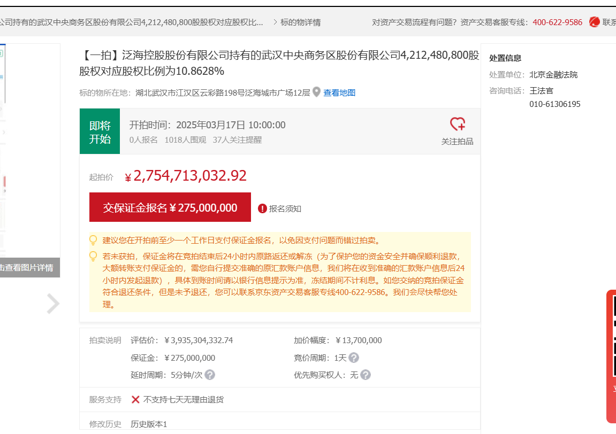Click the help icon next to 竞价周期
This screenshot has height=434, width=616.
354,358
